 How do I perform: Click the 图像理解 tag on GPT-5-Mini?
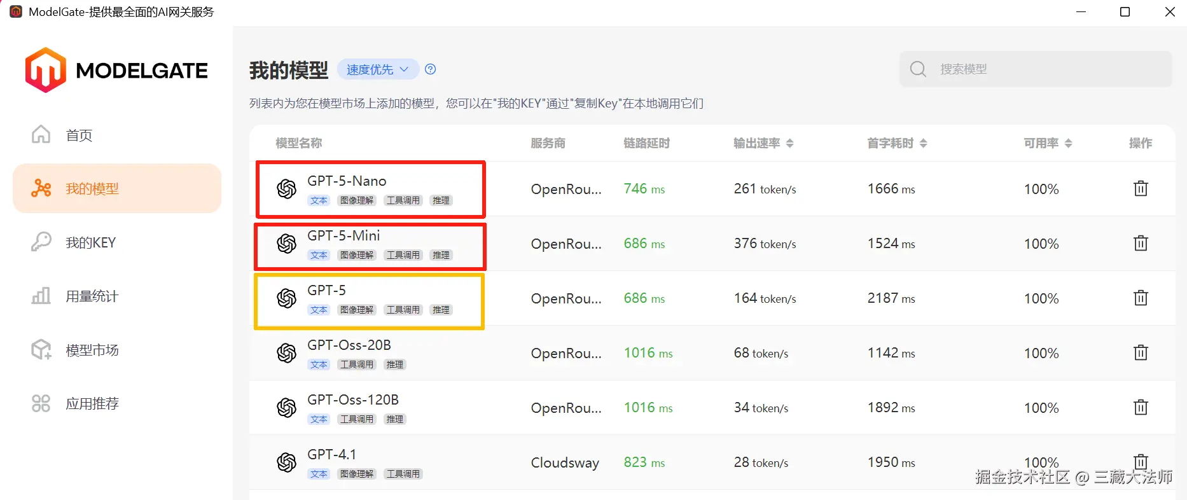tap(357, 255)
